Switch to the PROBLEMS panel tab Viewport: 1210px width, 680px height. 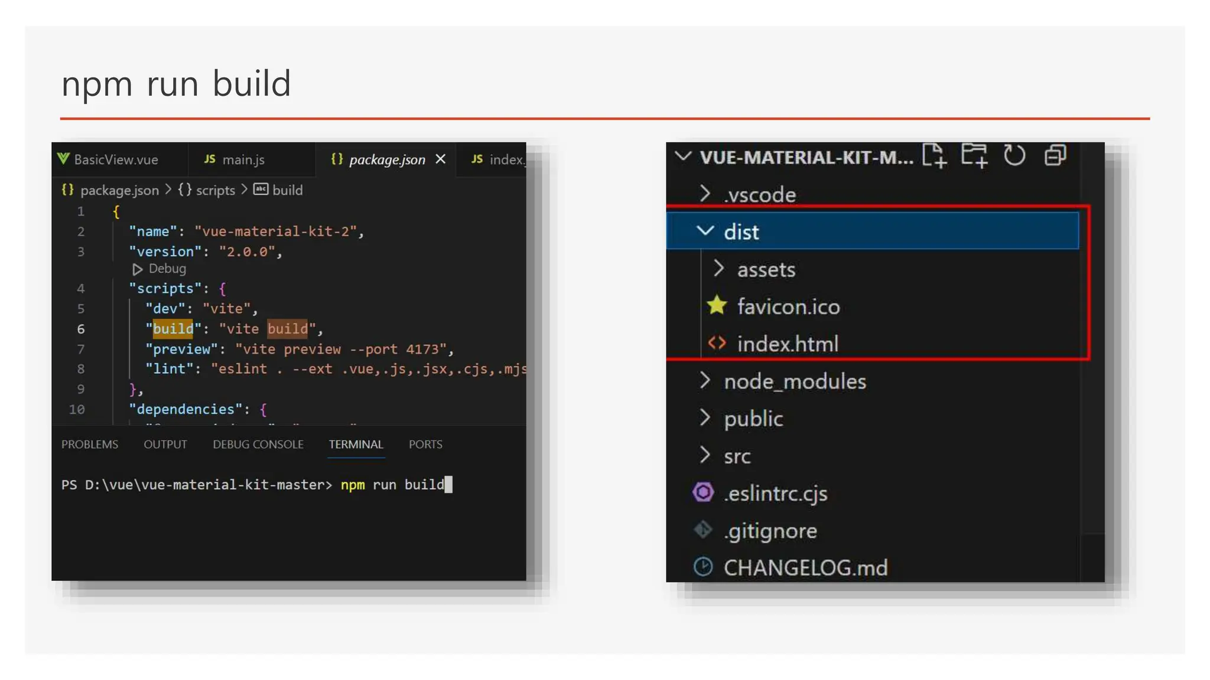click(90, 444)
